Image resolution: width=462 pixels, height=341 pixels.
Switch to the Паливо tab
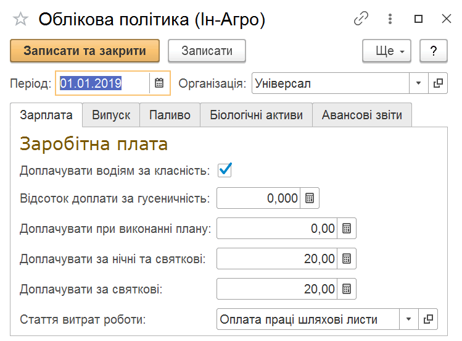[170, 115]
